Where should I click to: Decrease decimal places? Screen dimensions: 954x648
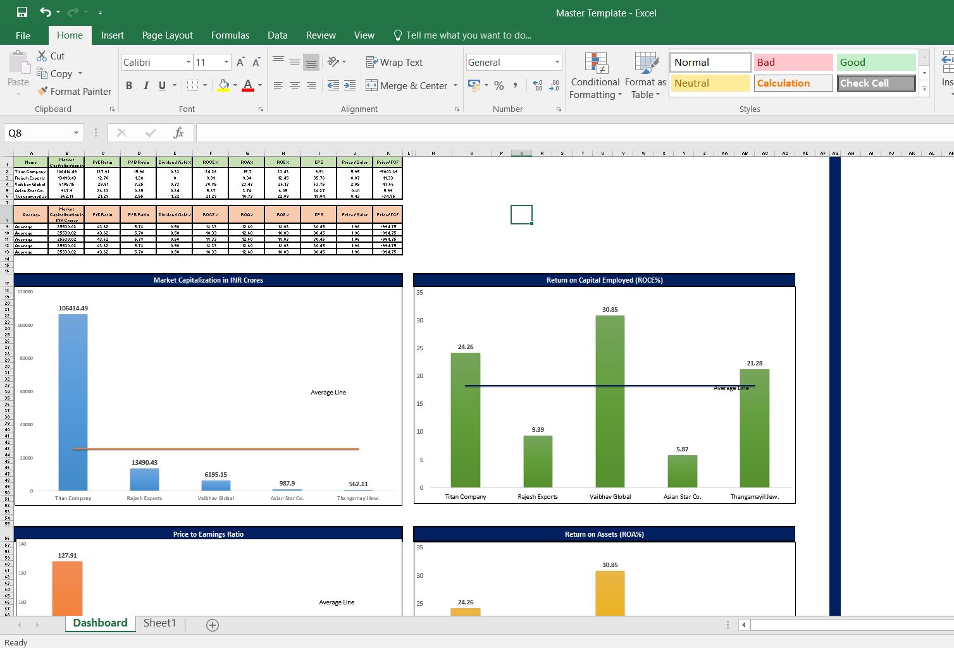click(x=554, y=85)
